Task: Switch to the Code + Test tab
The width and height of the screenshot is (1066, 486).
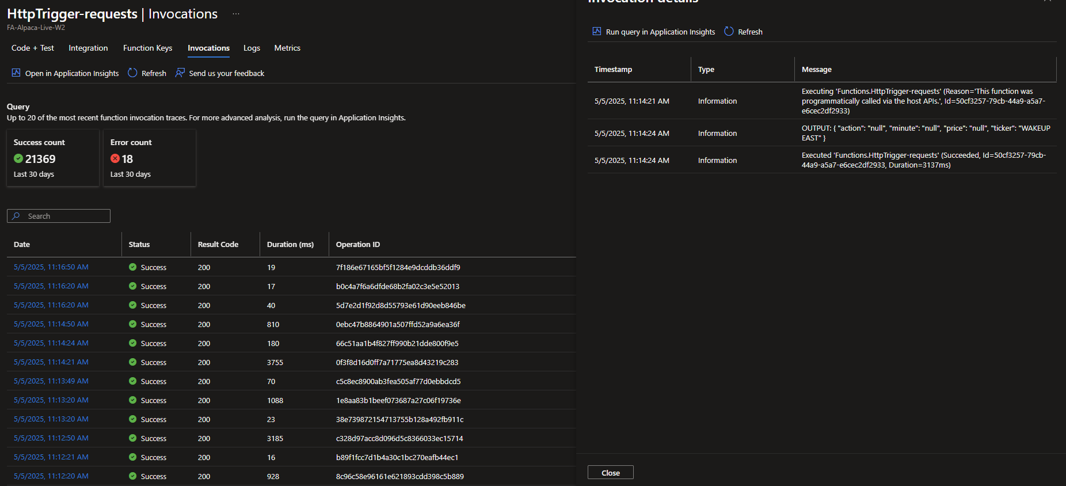Action: pos(33,48)
